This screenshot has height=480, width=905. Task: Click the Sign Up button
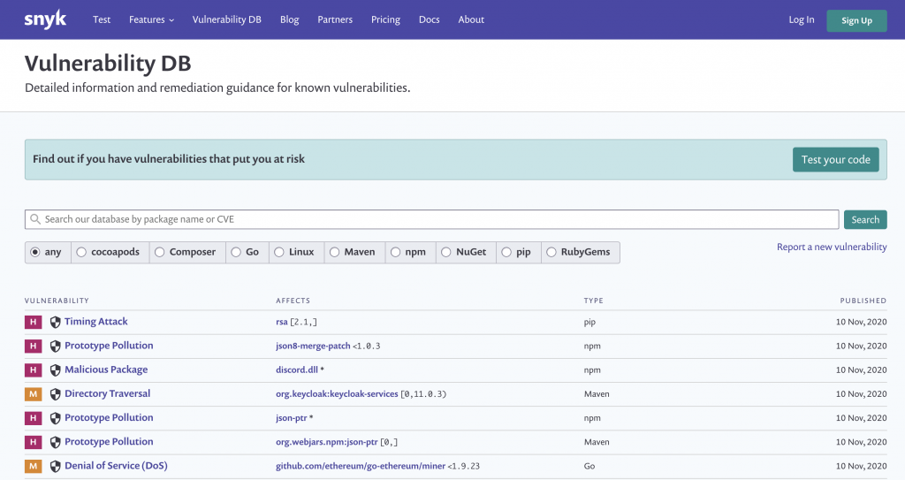tap(856, 21)
